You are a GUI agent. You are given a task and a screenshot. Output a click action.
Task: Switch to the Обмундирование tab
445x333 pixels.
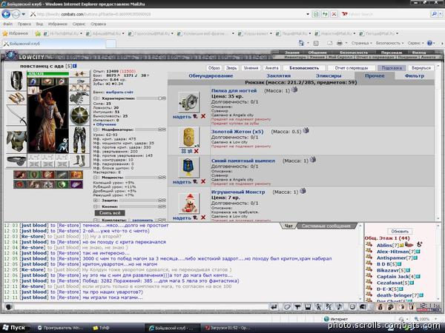pos(211,76)
